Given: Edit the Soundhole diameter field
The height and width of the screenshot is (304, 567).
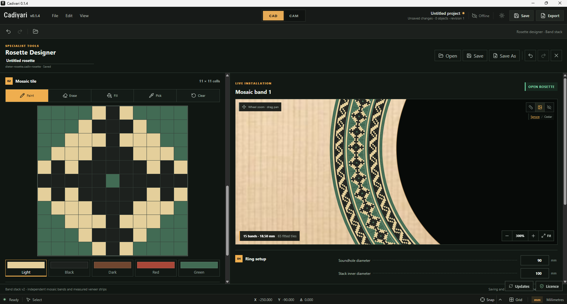Looking at the screenshot, I should click(534, 261).
